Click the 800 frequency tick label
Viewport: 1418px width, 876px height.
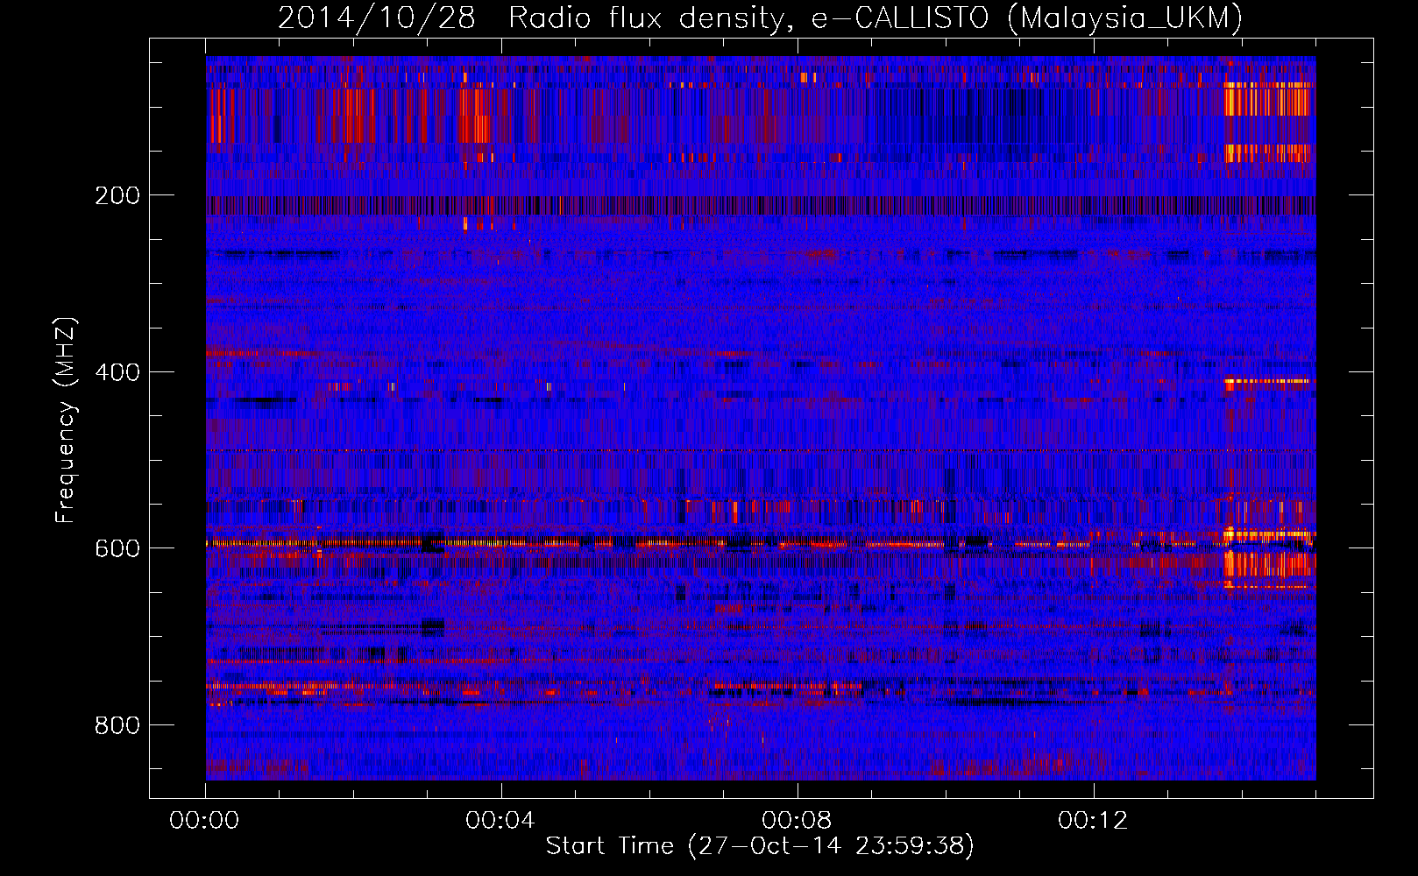click(x=117, y=725)
